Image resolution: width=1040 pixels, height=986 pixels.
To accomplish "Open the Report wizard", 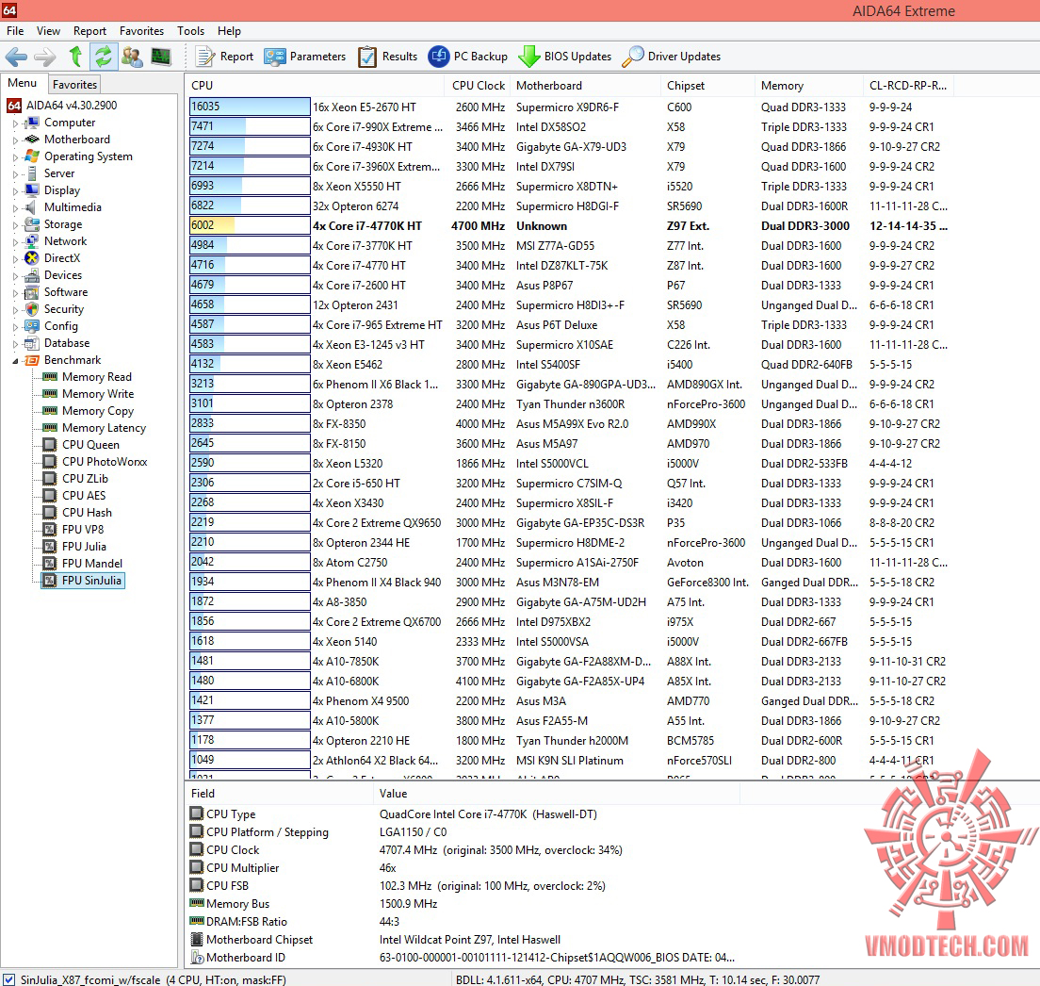I will [x=225, y=57].
